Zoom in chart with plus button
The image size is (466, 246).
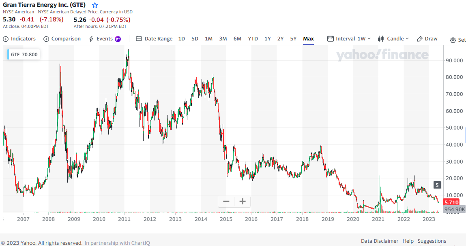(243, 201)
